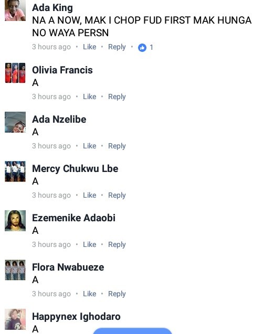Screen dimensions: 263x334
Task: Open Ada Nzelibe's profile picture
Action: [x=15, y=122]
